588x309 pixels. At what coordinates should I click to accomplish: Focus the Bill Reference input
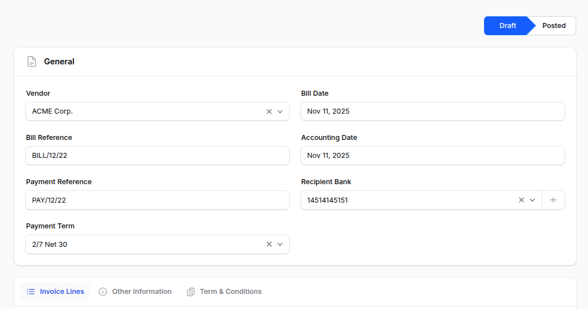157,156
